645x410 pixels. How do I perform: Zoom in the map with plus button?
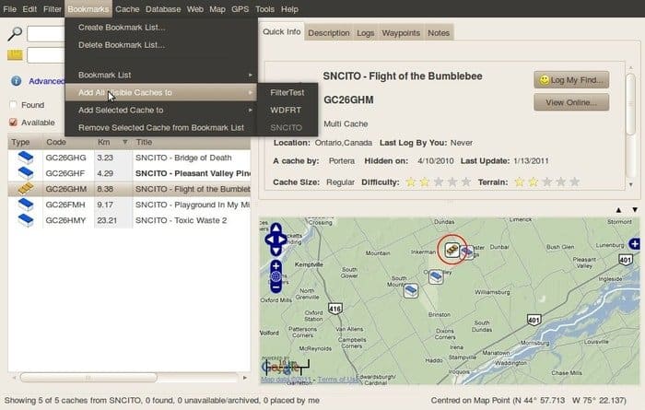point(276,266)
